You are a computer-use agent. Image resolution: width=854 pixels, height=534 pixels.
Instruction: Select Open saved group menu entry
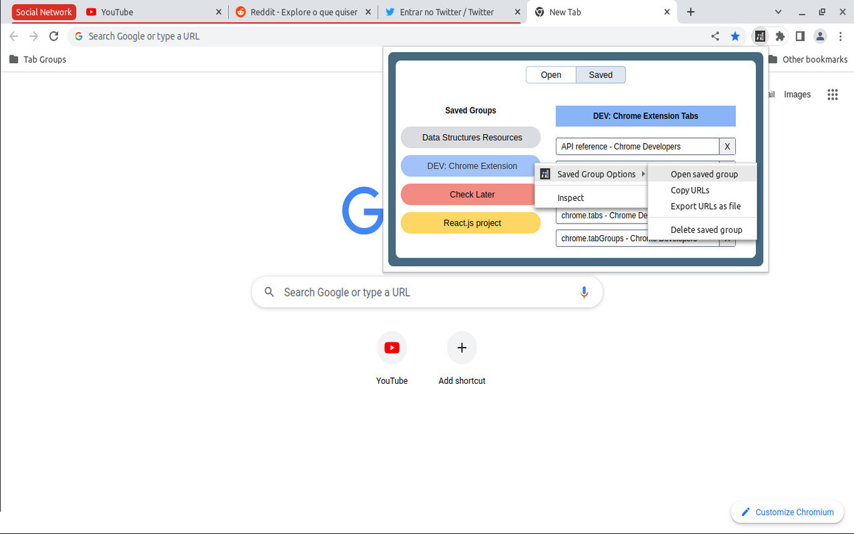pos(703,174)
